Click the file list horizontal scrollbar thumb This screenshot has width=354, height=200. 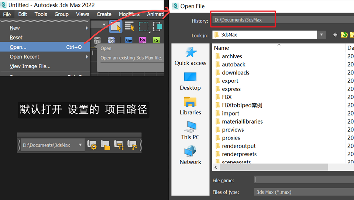coord(274,167)
